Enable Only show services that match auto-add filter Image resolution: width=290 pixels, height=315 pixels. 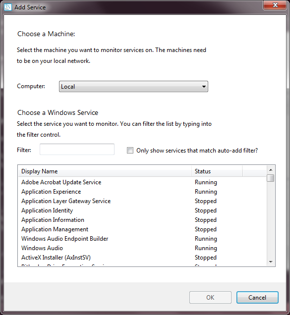point(130,150)
